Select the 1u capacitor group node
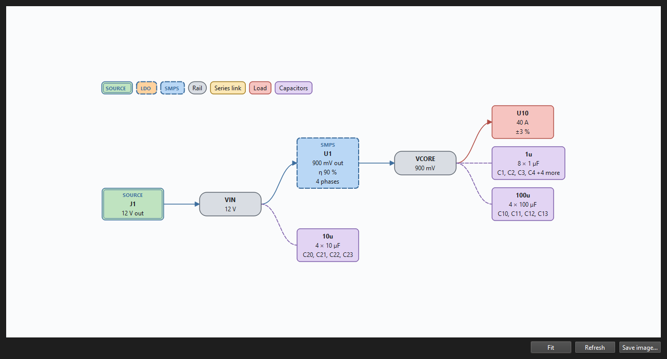Image resolution: width=667 pixels, height=359 pixels. [x=528, y=163]
